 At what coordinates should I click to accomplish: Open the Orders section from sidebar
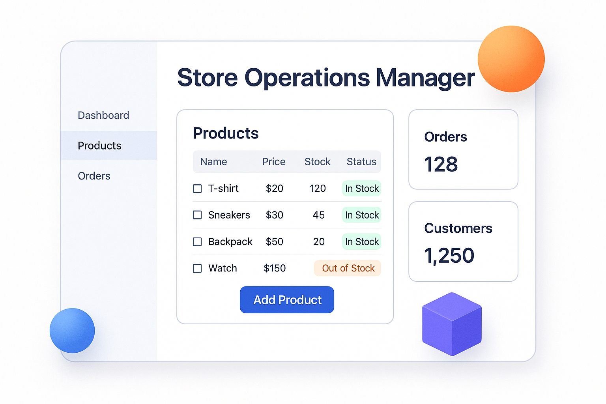pos(94,176)
